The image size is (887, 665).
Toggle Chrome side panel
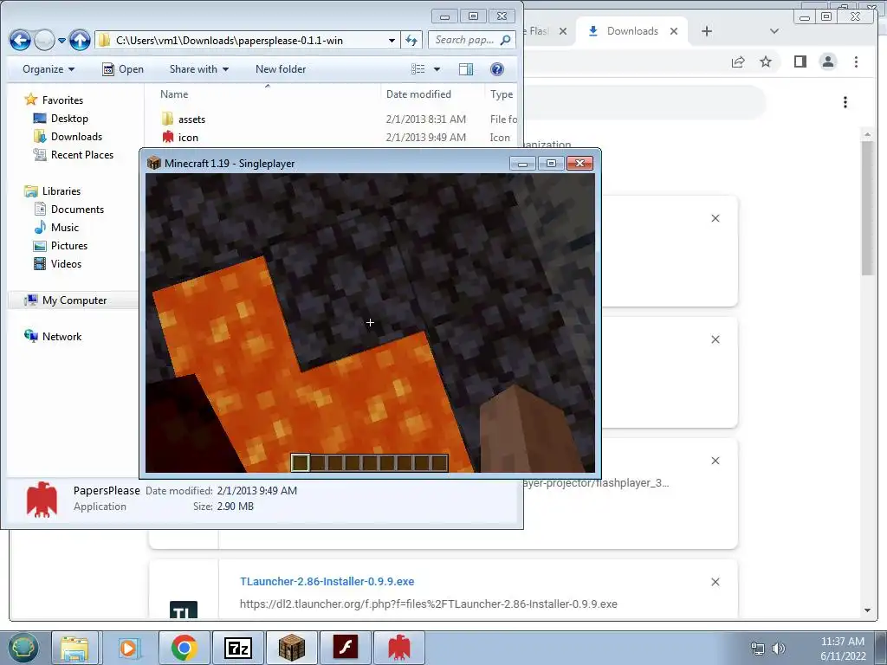click(800, 61)
